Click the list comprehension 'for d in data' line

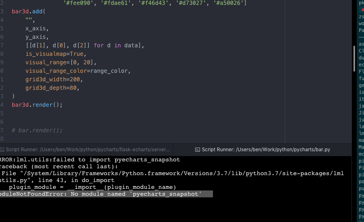point(85,45)
